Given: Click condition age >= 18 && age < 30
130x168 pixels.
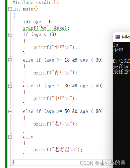Looking at the screenshot, I should pos(74,60).
